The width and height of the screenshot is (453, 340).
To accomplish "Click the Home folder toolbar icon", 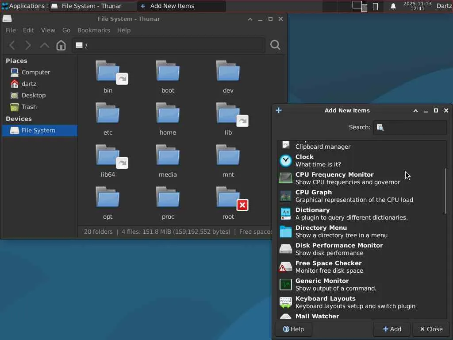I will [x=61, y=45].
